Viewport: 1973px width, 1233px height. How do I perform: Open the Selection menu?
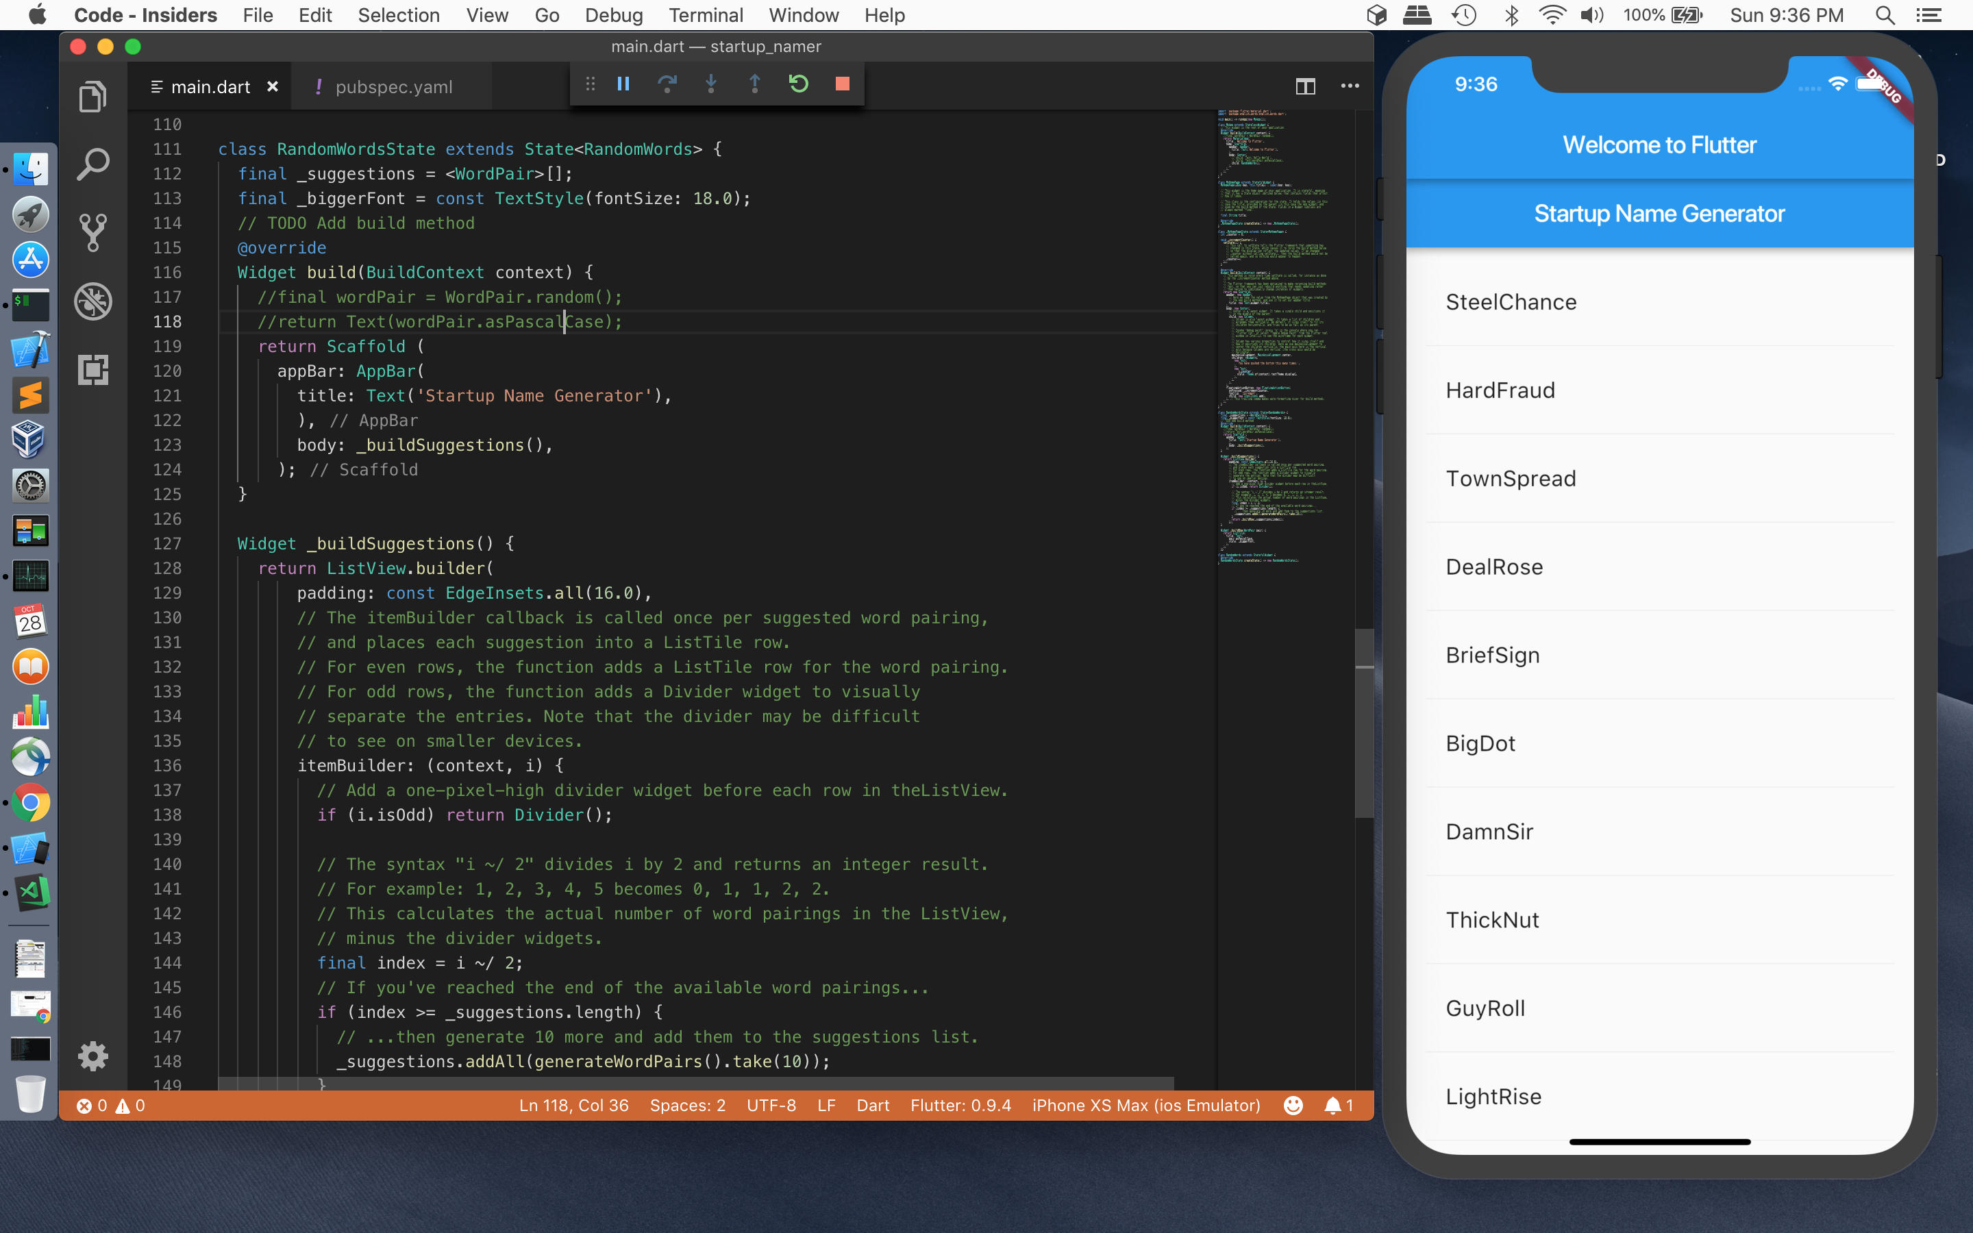click(399, 16)
